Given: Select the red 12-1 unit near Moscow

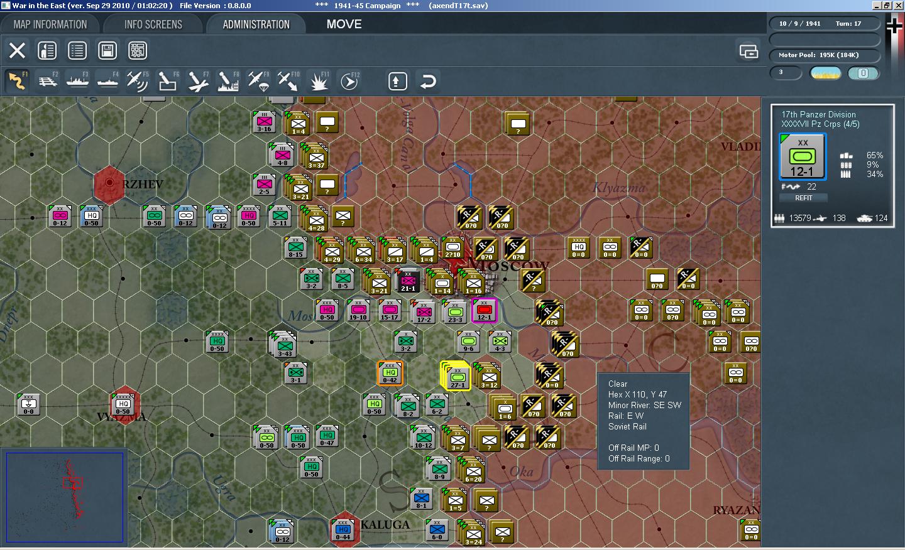Looking at the screenshot, I should [484, 310].
